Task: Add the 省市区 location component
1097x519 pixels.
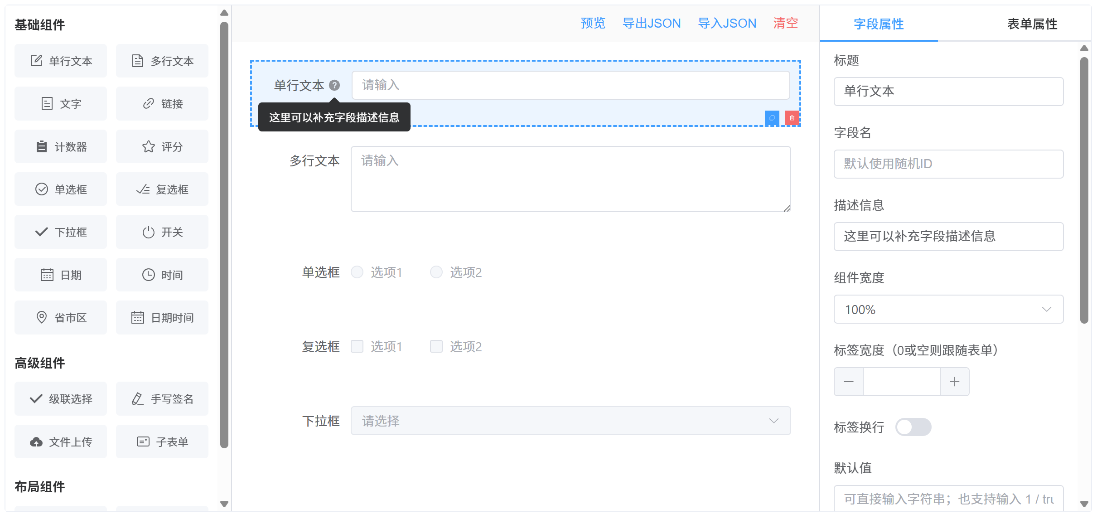Action: pos(61,317)
